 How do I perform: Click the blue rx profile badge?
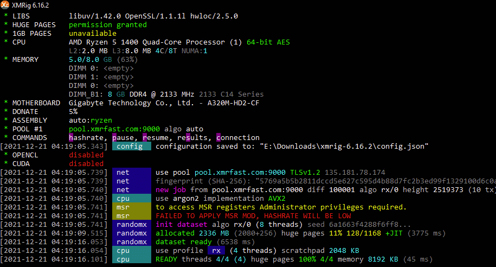(215, 251)
